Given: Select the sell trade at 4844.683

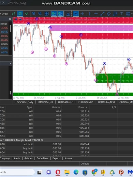Looking at the screenshot, I should (x=66, y=136).
